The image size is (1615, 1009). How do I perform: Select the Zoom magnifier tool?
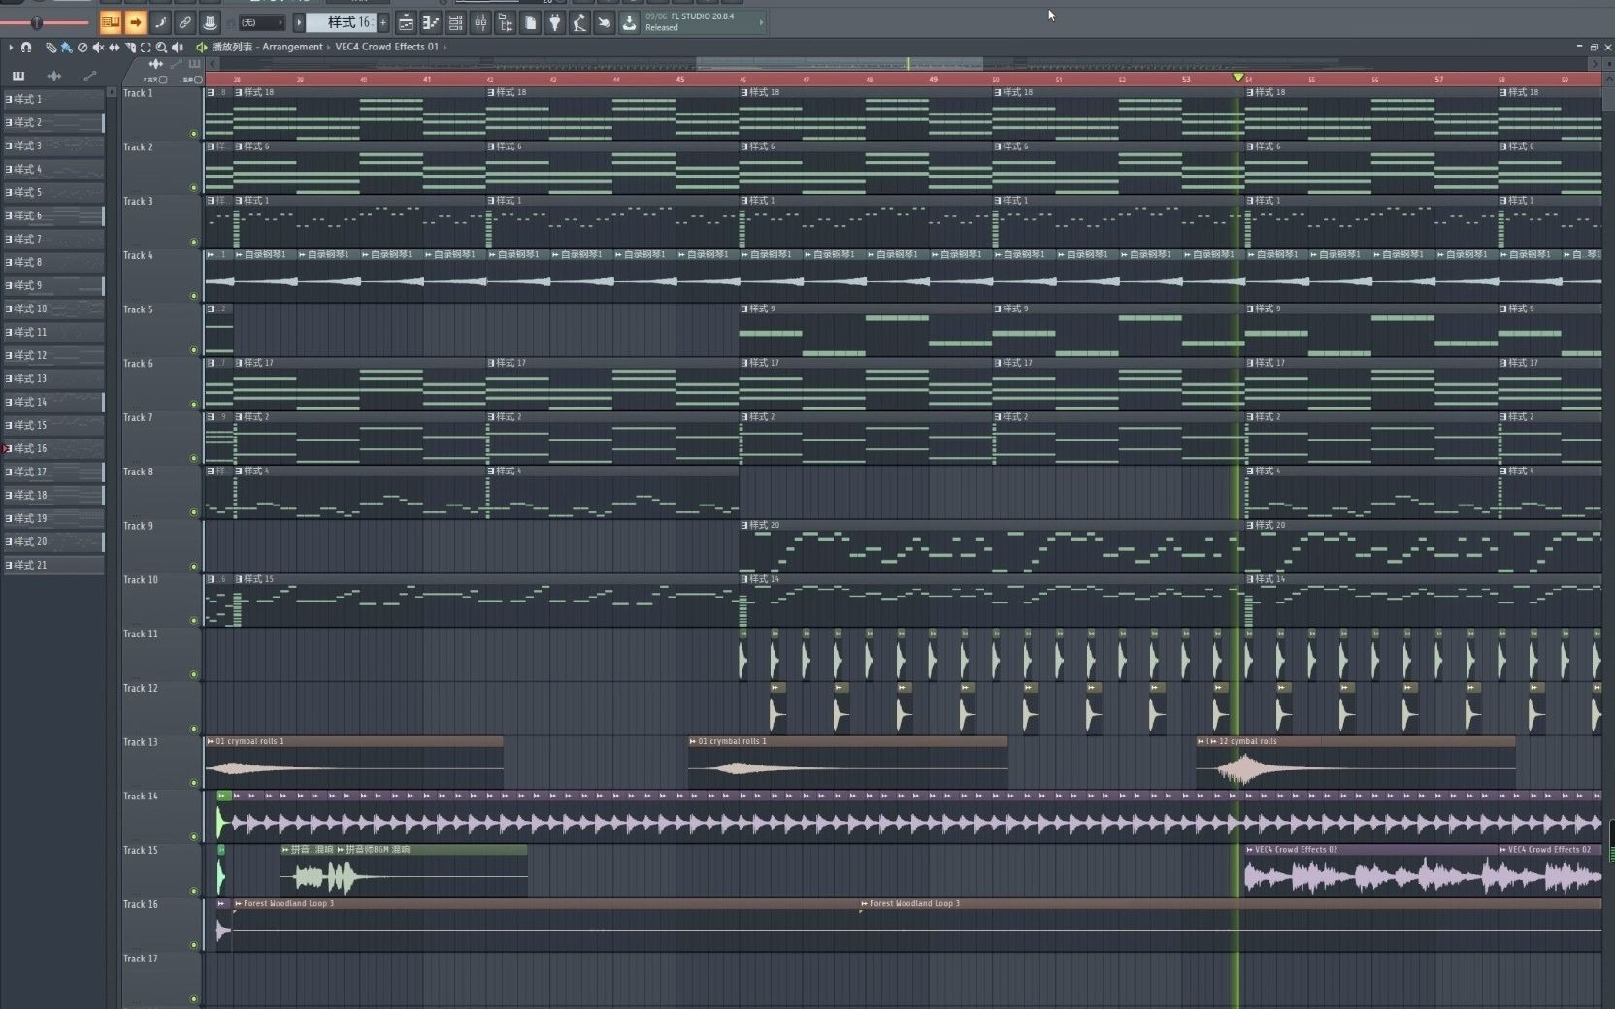click(x=161, y=47)
